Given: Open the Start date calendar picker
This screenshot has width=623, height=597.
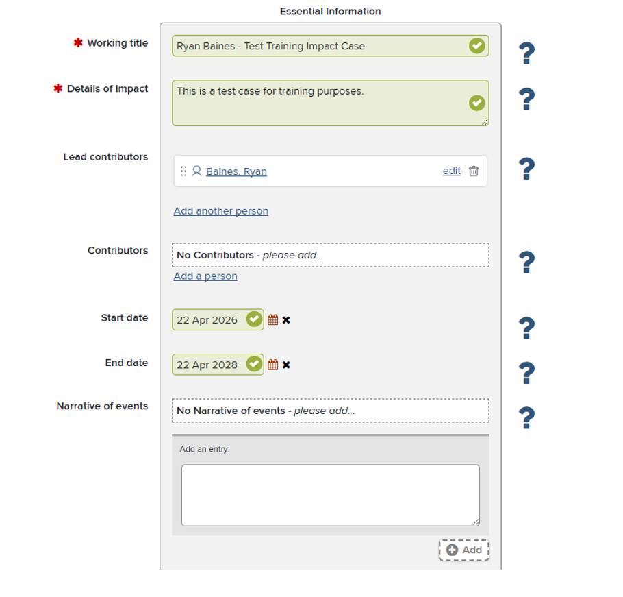Looking at the screenshot, I should [x=273, y=320].
